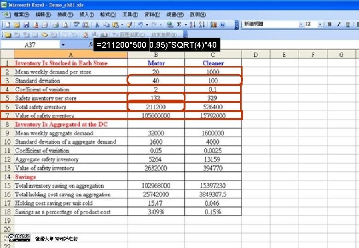Open the 插入(I) Insert menu

click(87, 15)
